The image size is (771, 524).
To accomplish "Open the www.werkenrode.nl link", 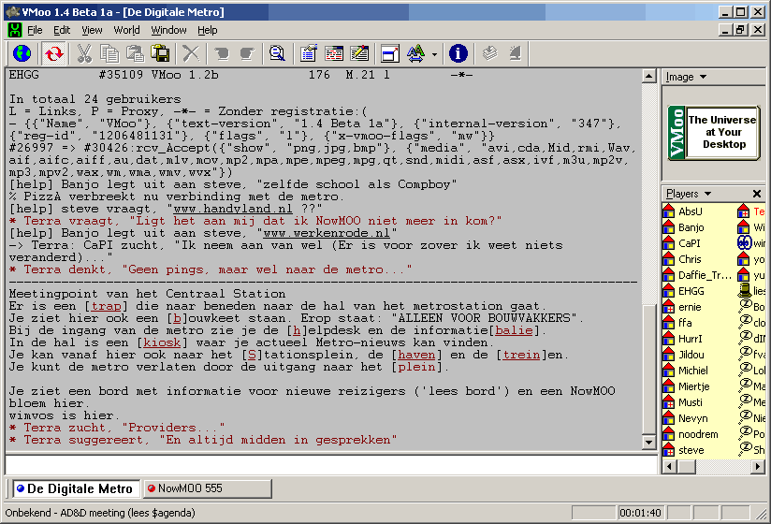I will click(326, 233).
